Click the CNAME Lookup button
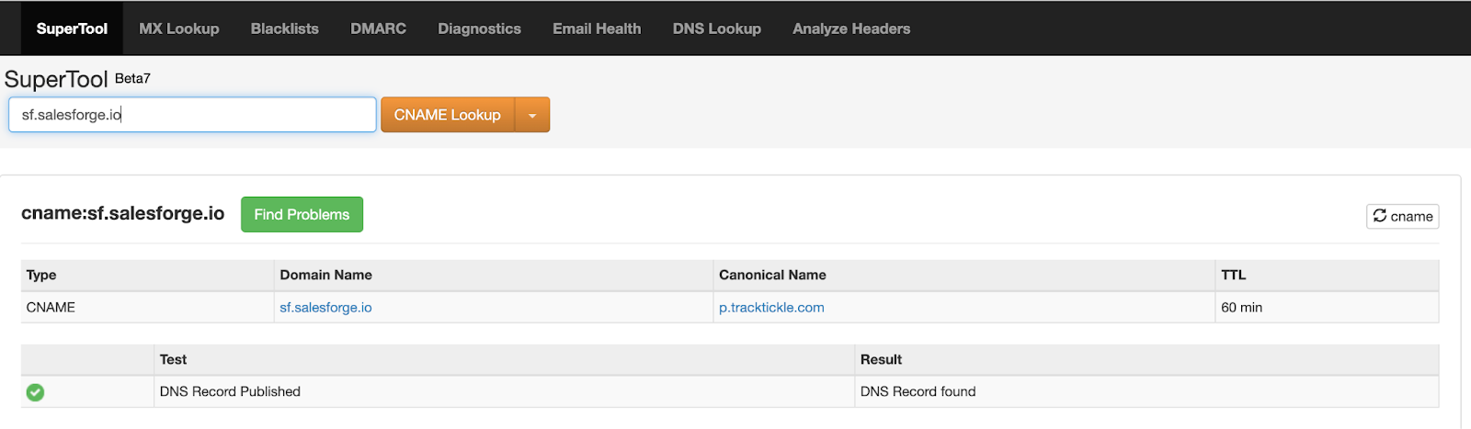This screenshot has width=1471, height=429. (448, 115)
